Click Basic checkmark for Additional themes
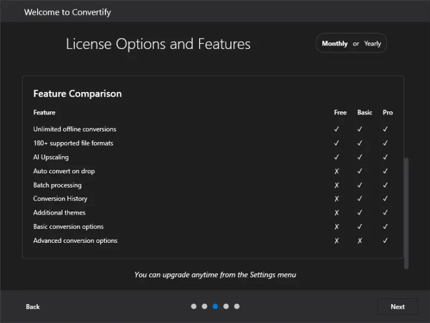This screenshot has width=430, height=323. tap(359, 213)
